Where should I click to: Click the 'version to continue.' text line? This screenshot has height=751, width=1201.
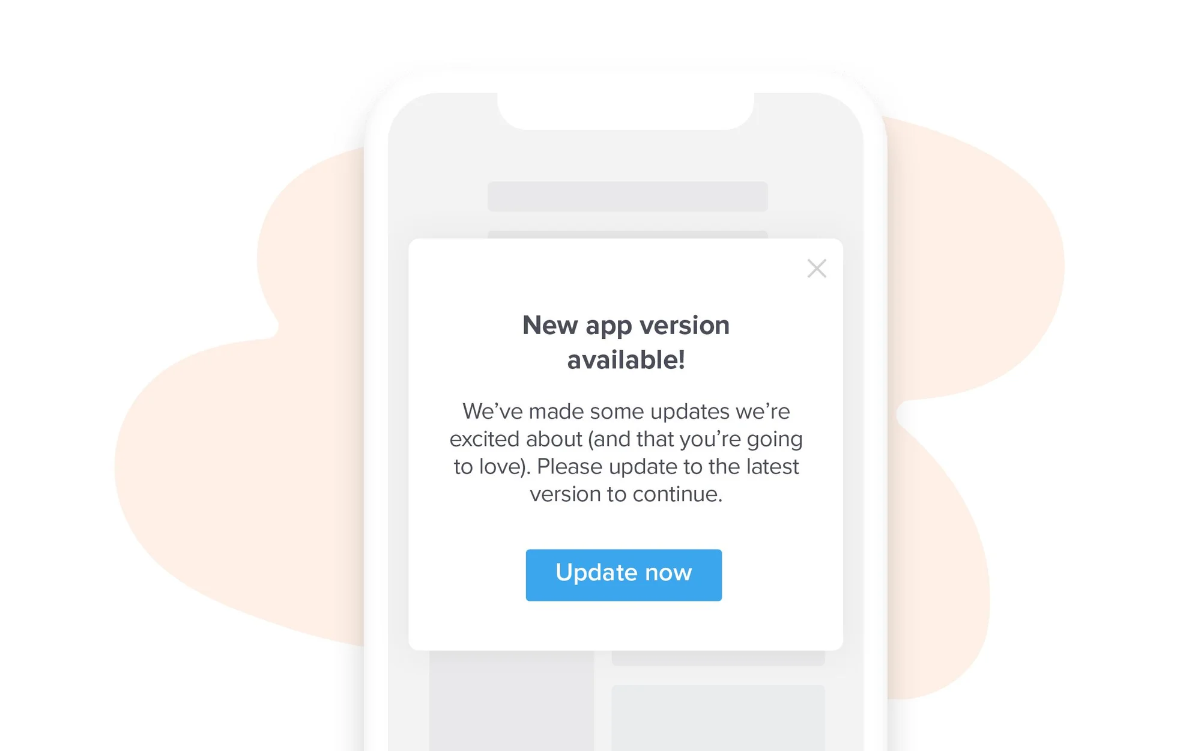(x=626, y=494)
